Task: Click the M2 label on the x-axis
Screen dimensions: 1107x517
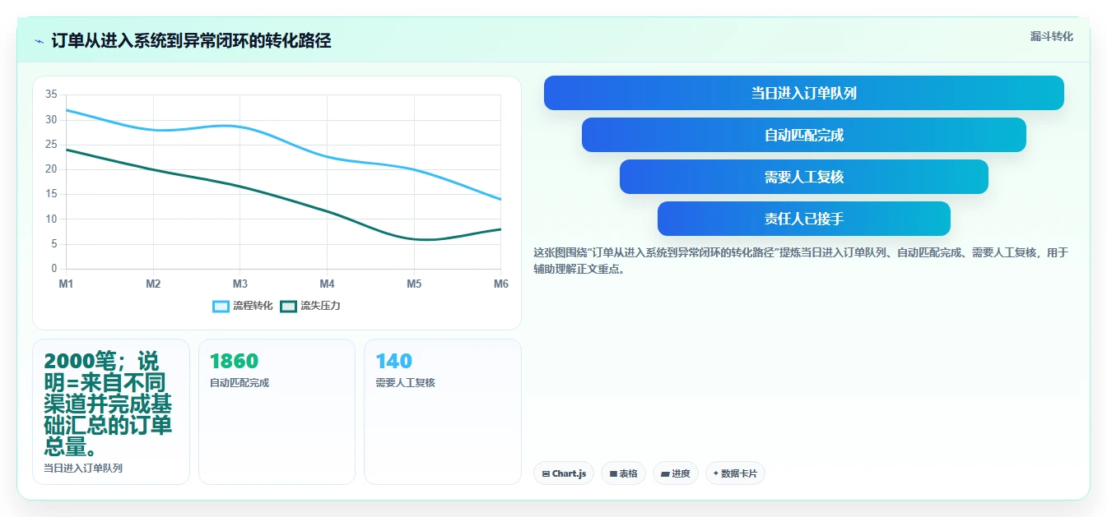Action: (153, 284)
